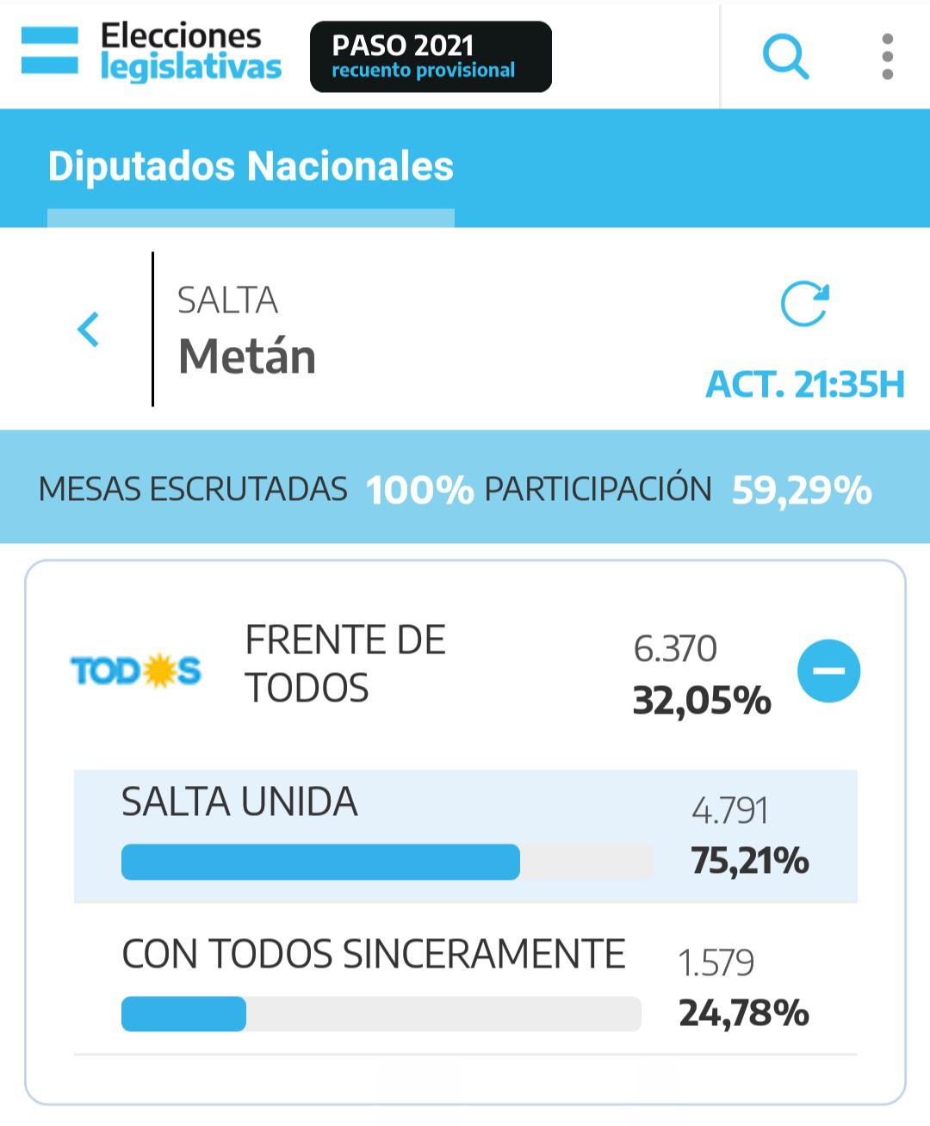Click the Elecciones legislativas title

190,52
